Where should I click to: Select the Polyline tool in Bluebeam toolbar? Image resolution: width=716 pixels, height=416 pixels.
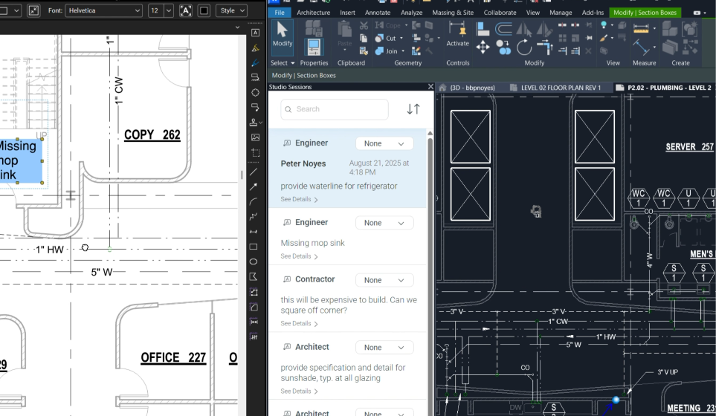[254, 217]
